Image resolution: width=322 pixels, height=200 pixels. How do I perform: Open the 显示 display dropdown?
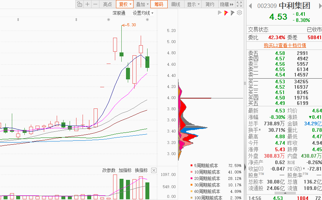click(193, 4)
